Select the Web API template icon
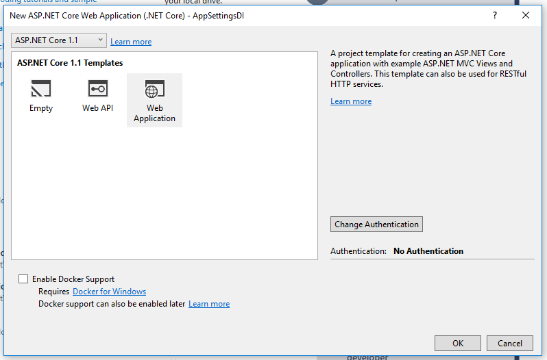The width and height of the screenshot is (547, 360). 97,88
